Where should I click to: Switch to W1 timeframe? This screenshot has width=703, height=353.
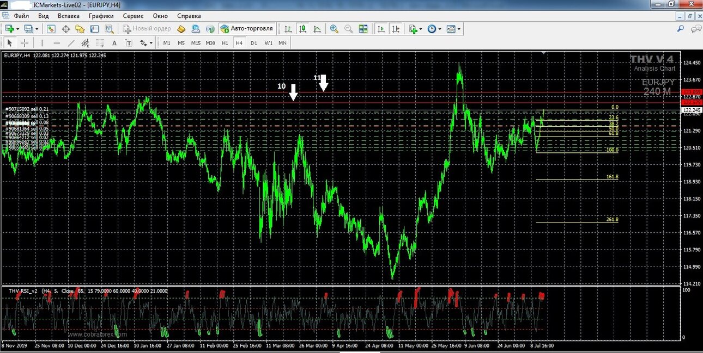point(269,43)
